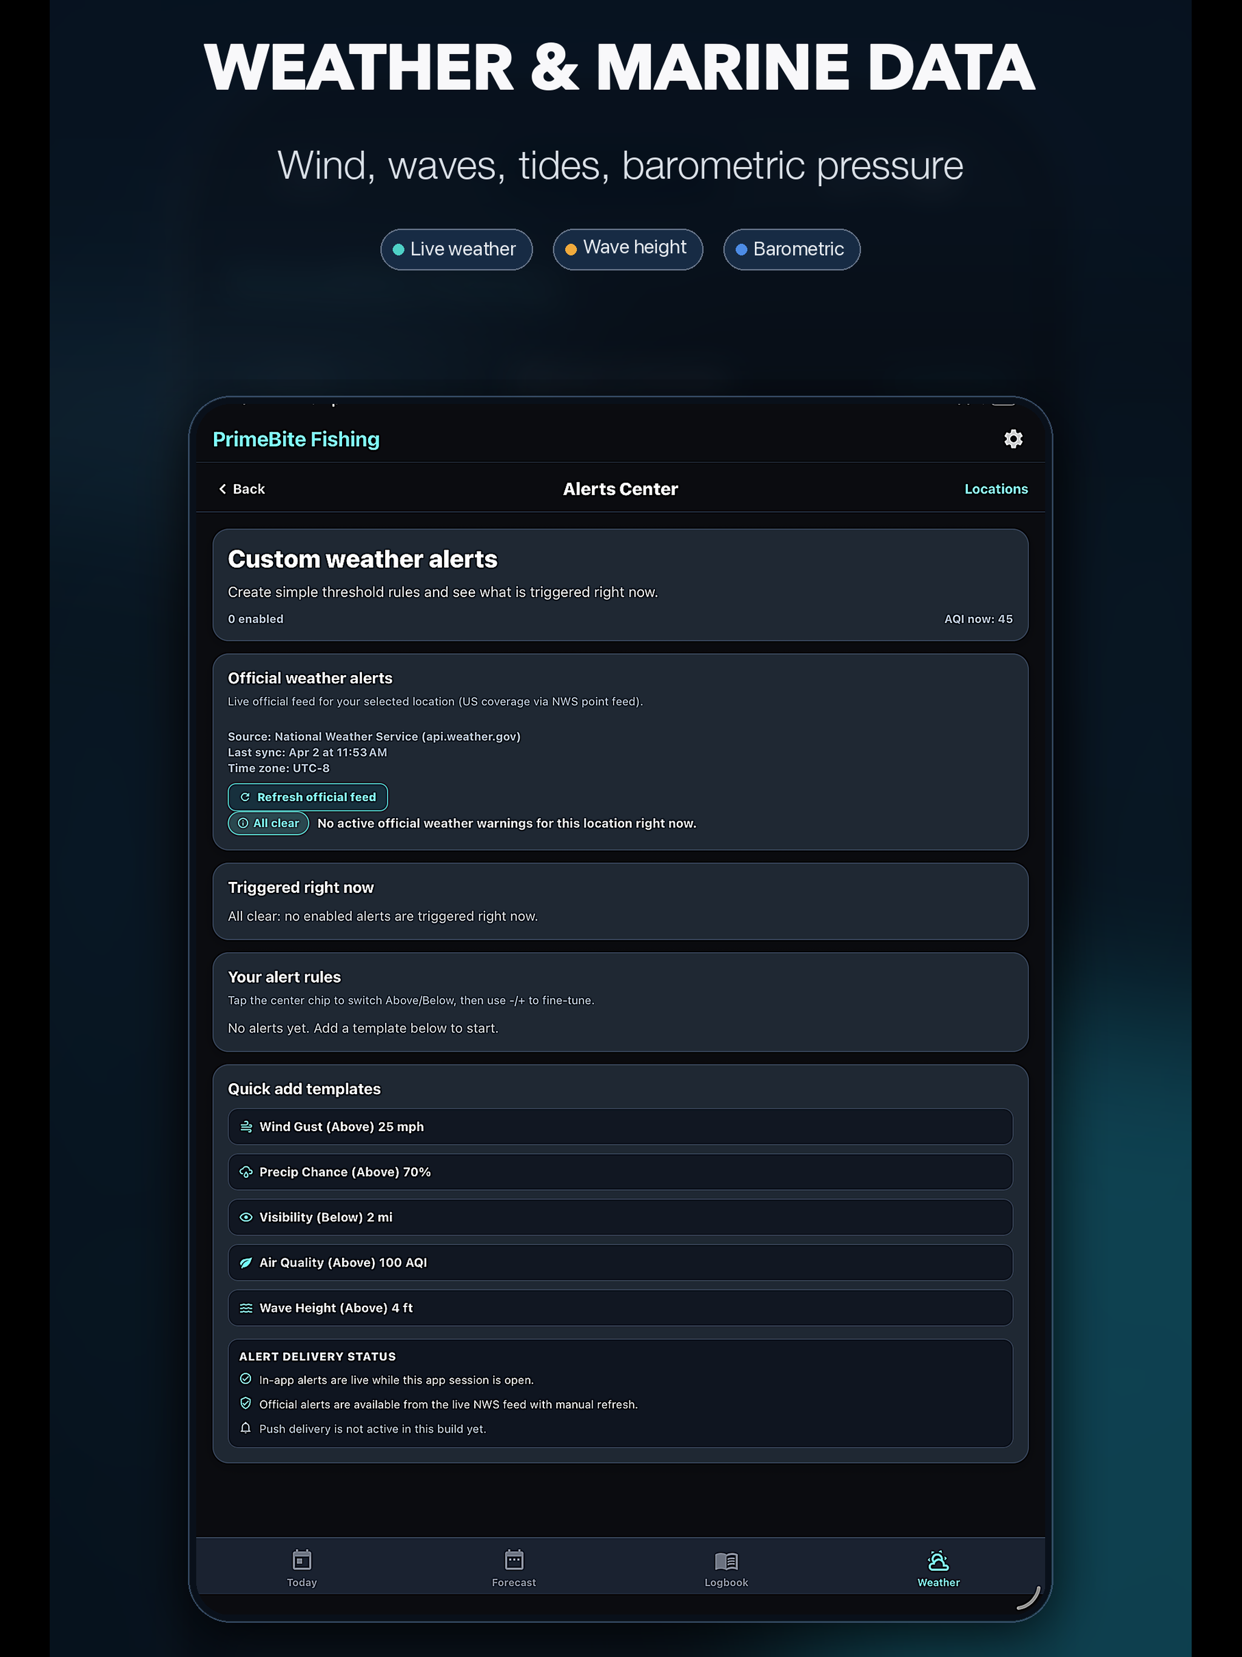The width and height of the screenshot is (1242, 1657).
Task: Click the orange dot on Wave height pill
Action: pos(571,249)
